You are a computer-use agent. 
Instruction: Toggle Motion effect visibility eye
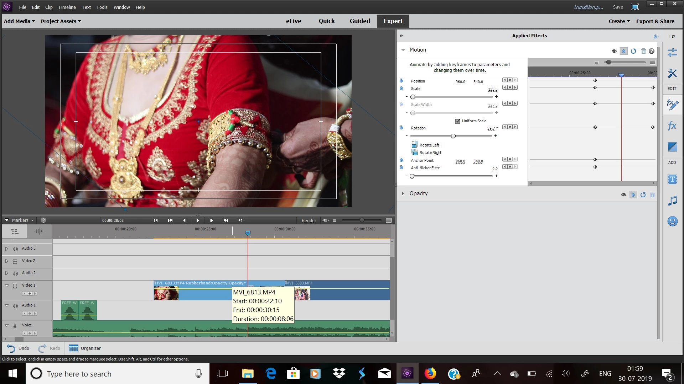[x=614, y=51]
